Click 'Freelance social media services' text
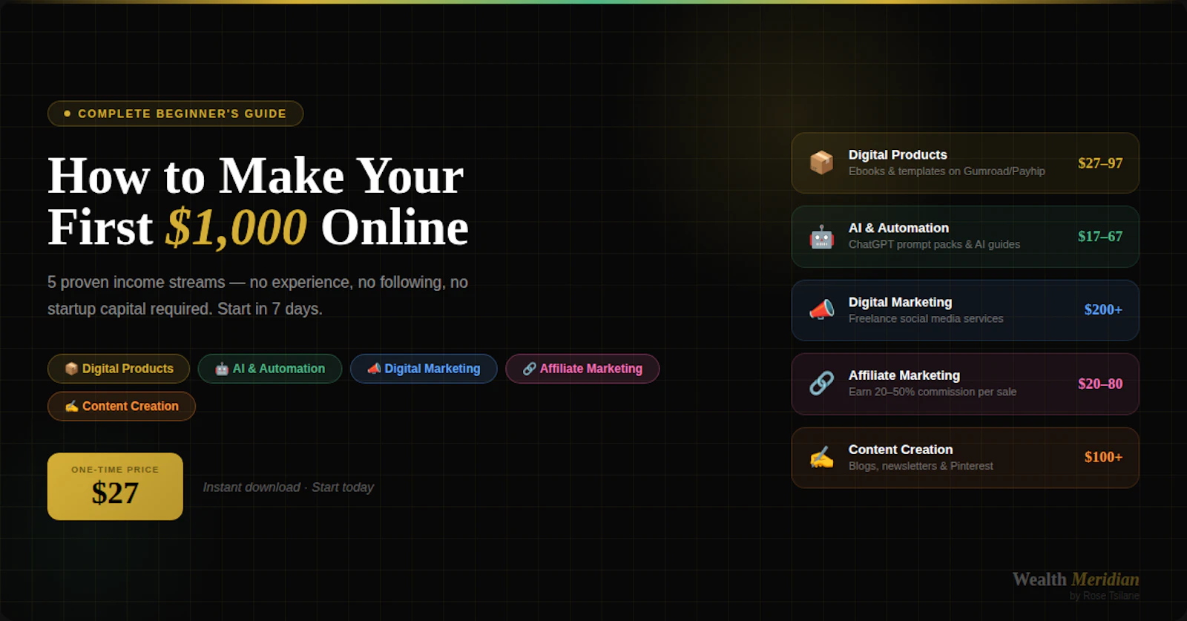 (x=926, y=318)
